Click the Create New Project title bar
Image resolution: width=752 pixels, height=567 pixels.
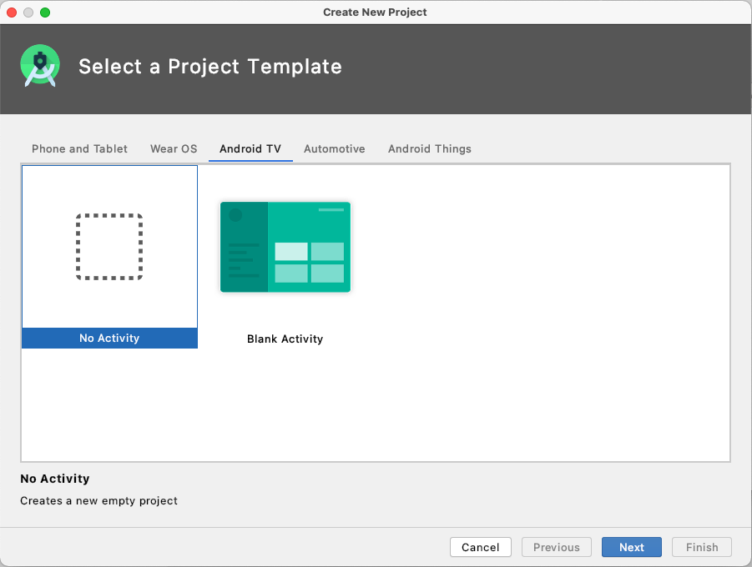pyautogui.click(x=375, y=12)
